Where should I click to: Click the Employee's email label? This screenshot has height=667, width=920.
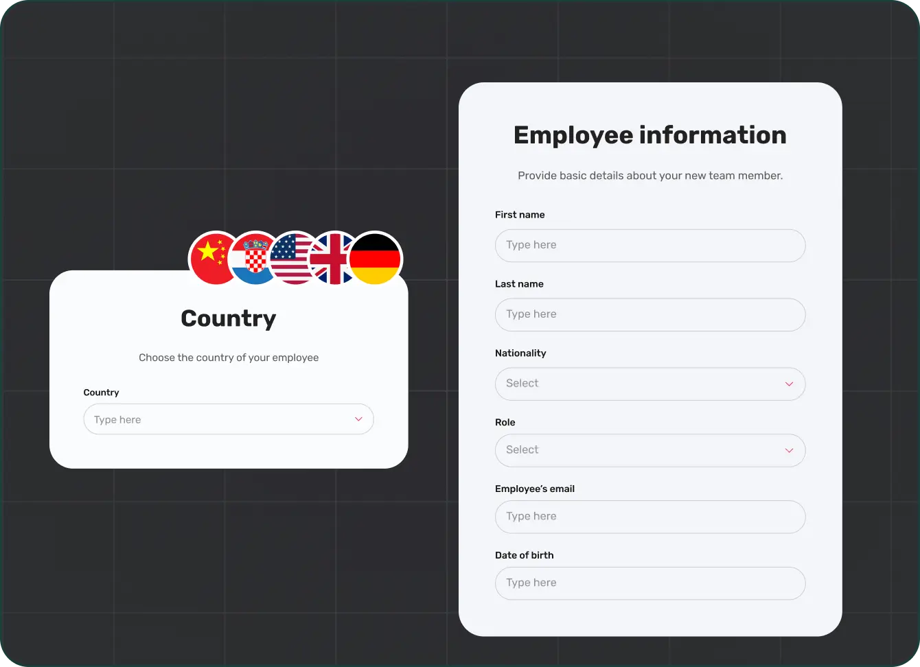(x=534, y=489)
